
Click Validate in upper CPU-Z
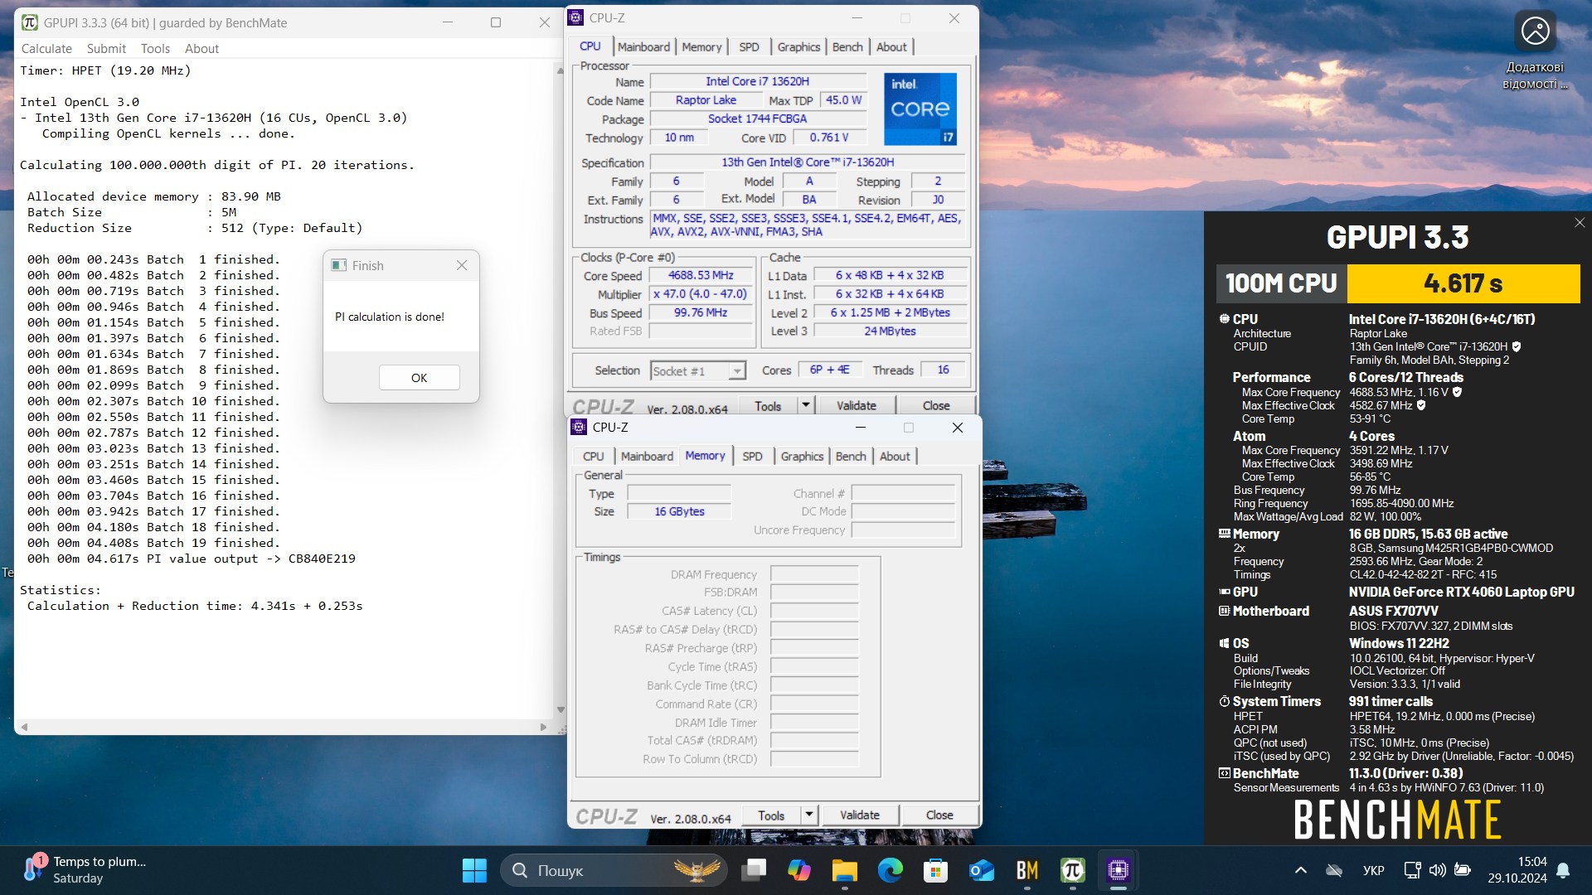pos(857,406)
